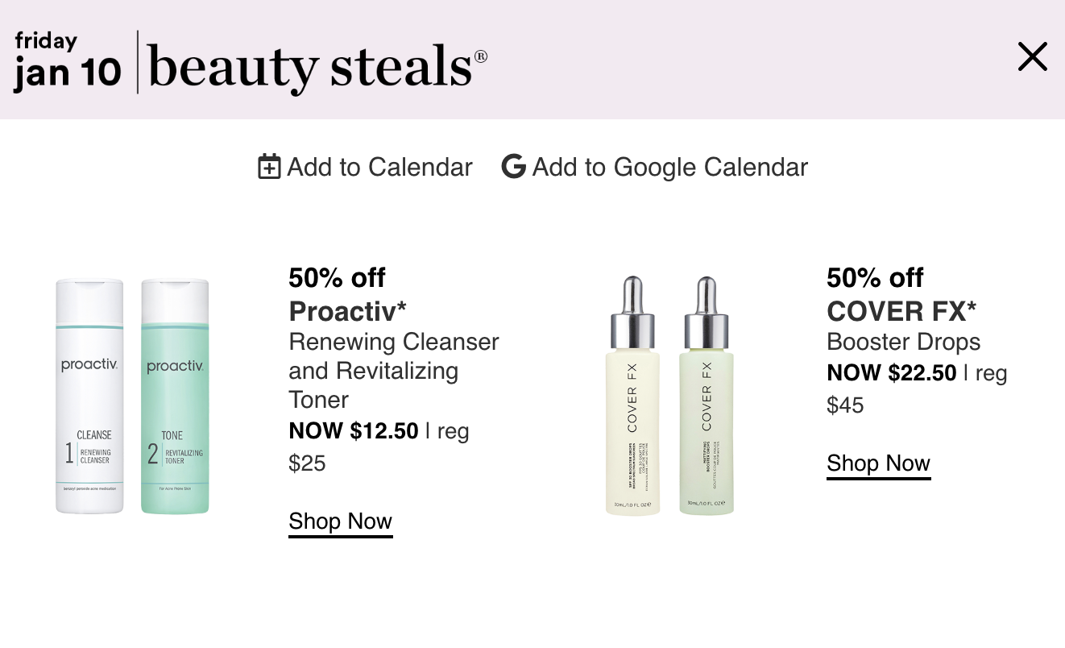Choose Add to Google Calendar text link
This screenshot has width=1065, height=648.
(x=654, y=167)
